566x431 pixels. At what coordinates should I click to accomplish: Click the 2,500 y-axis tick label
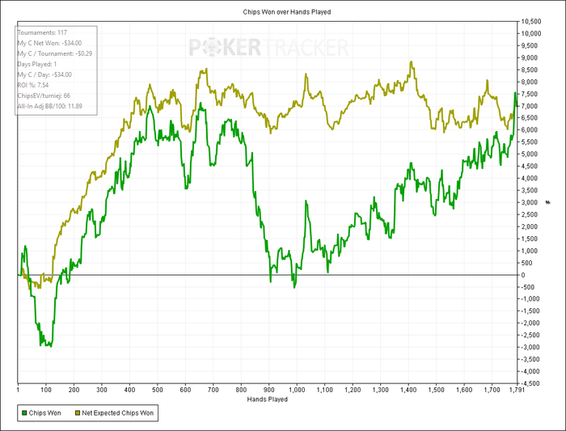[530, 214]
